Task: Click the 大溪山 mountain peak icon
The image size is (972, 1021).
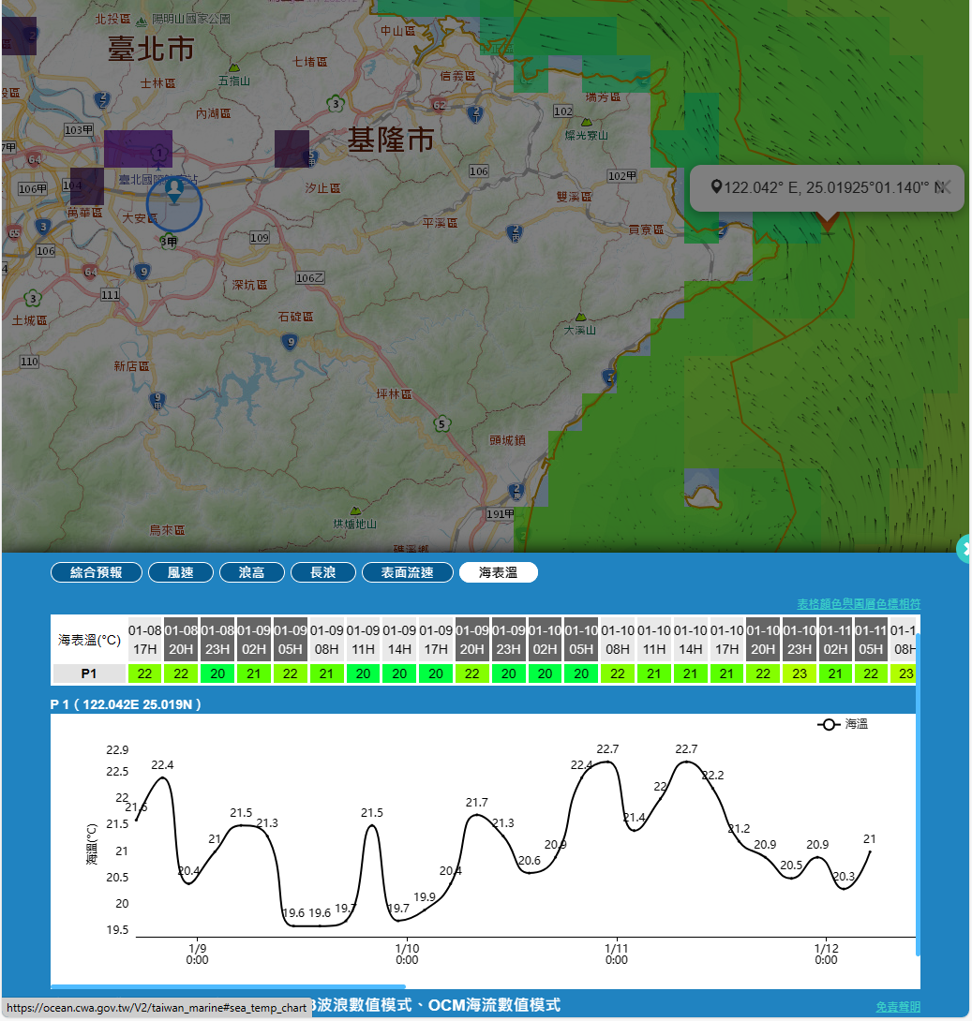Action: click(x=581, y=318)
